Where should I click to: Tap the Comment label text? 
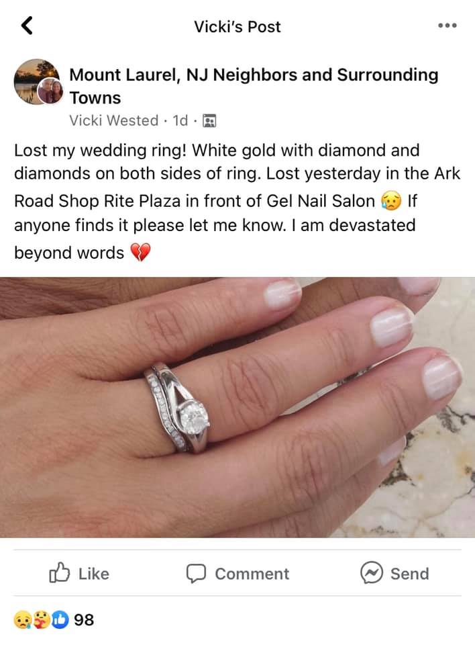click(252, 573)
